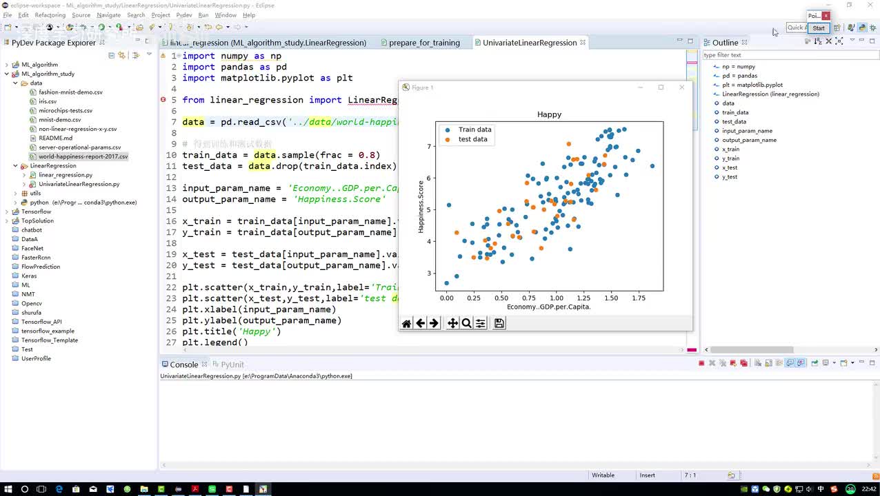The image size is (880, 496).
Task: Toggle Link with Editor in Package Explorer
Action: point(121,55)
